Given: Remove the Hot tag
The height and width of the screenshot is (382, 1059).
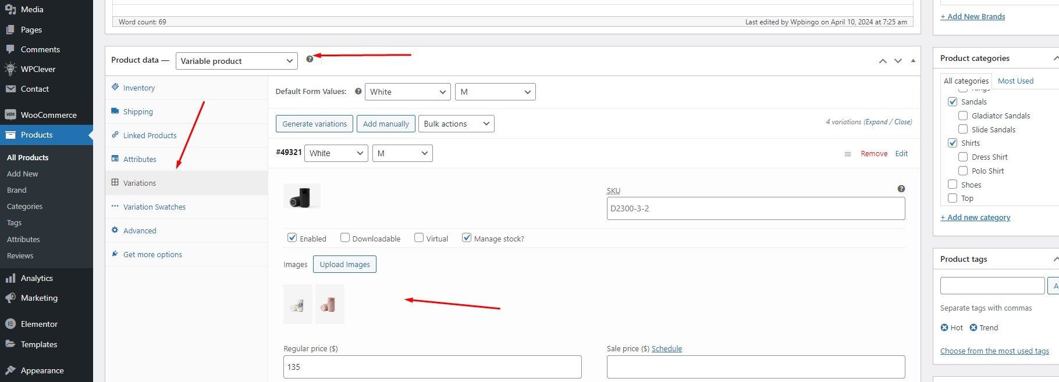Looking at the screenshot, I should 944,327.
